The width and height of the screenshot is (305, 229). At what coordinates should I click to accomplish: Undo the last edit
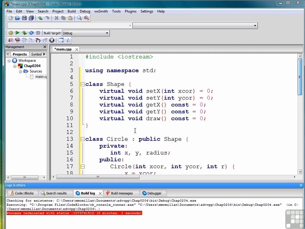(40, 18)
